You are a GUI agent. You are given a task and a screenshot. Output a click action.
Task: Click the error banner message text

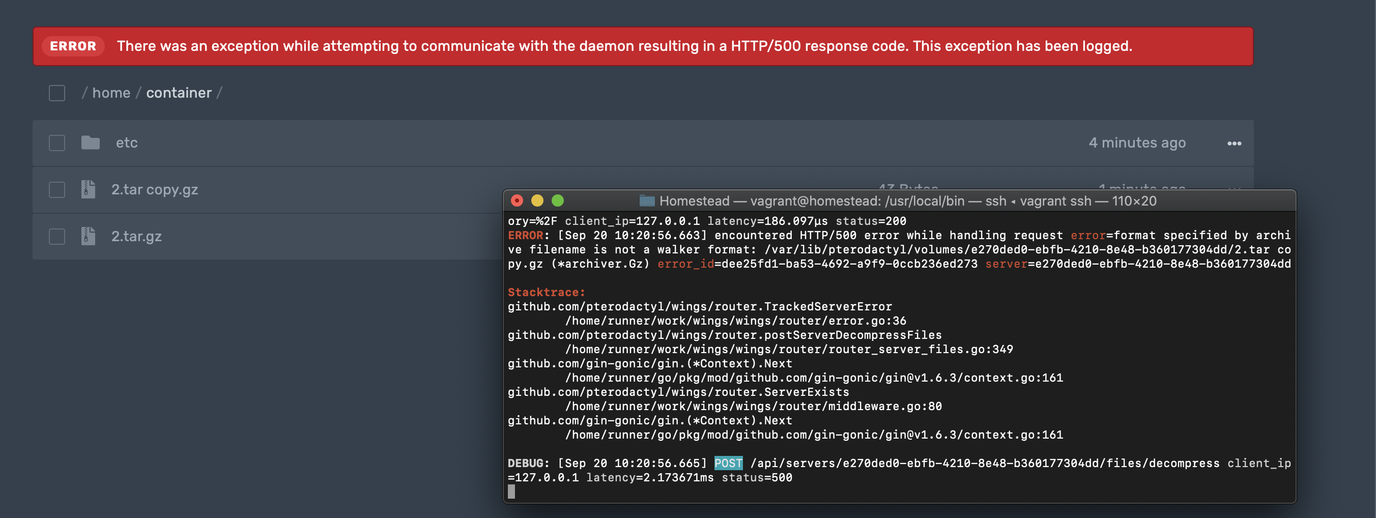tap(624, 46)
